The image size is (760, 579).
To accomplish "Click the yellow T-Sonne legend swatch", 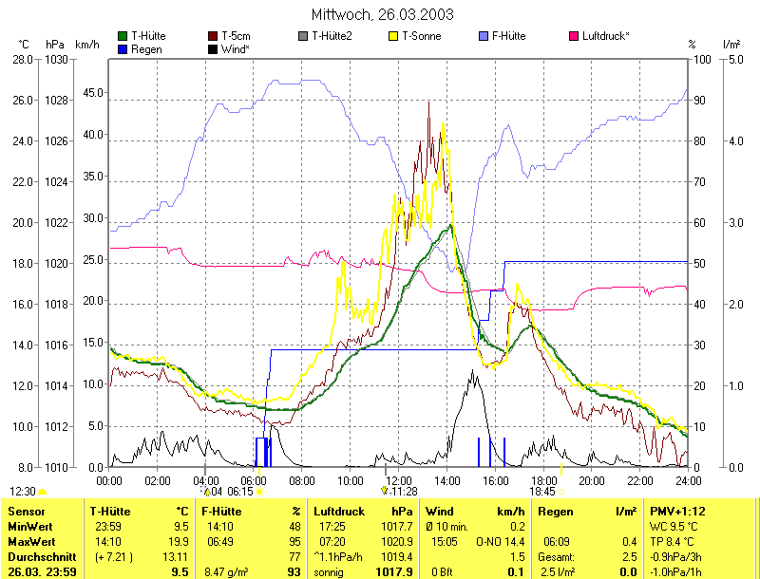I will [x=394, y=36].
